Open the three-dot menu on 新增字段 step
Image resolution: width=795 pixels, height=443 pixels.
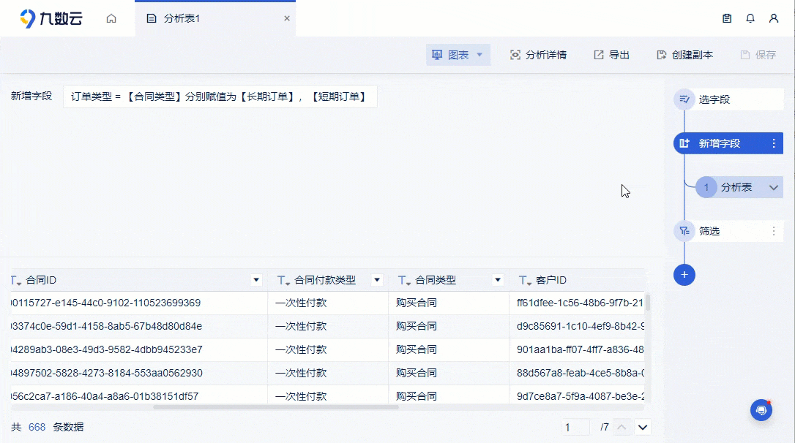(775, 143)
